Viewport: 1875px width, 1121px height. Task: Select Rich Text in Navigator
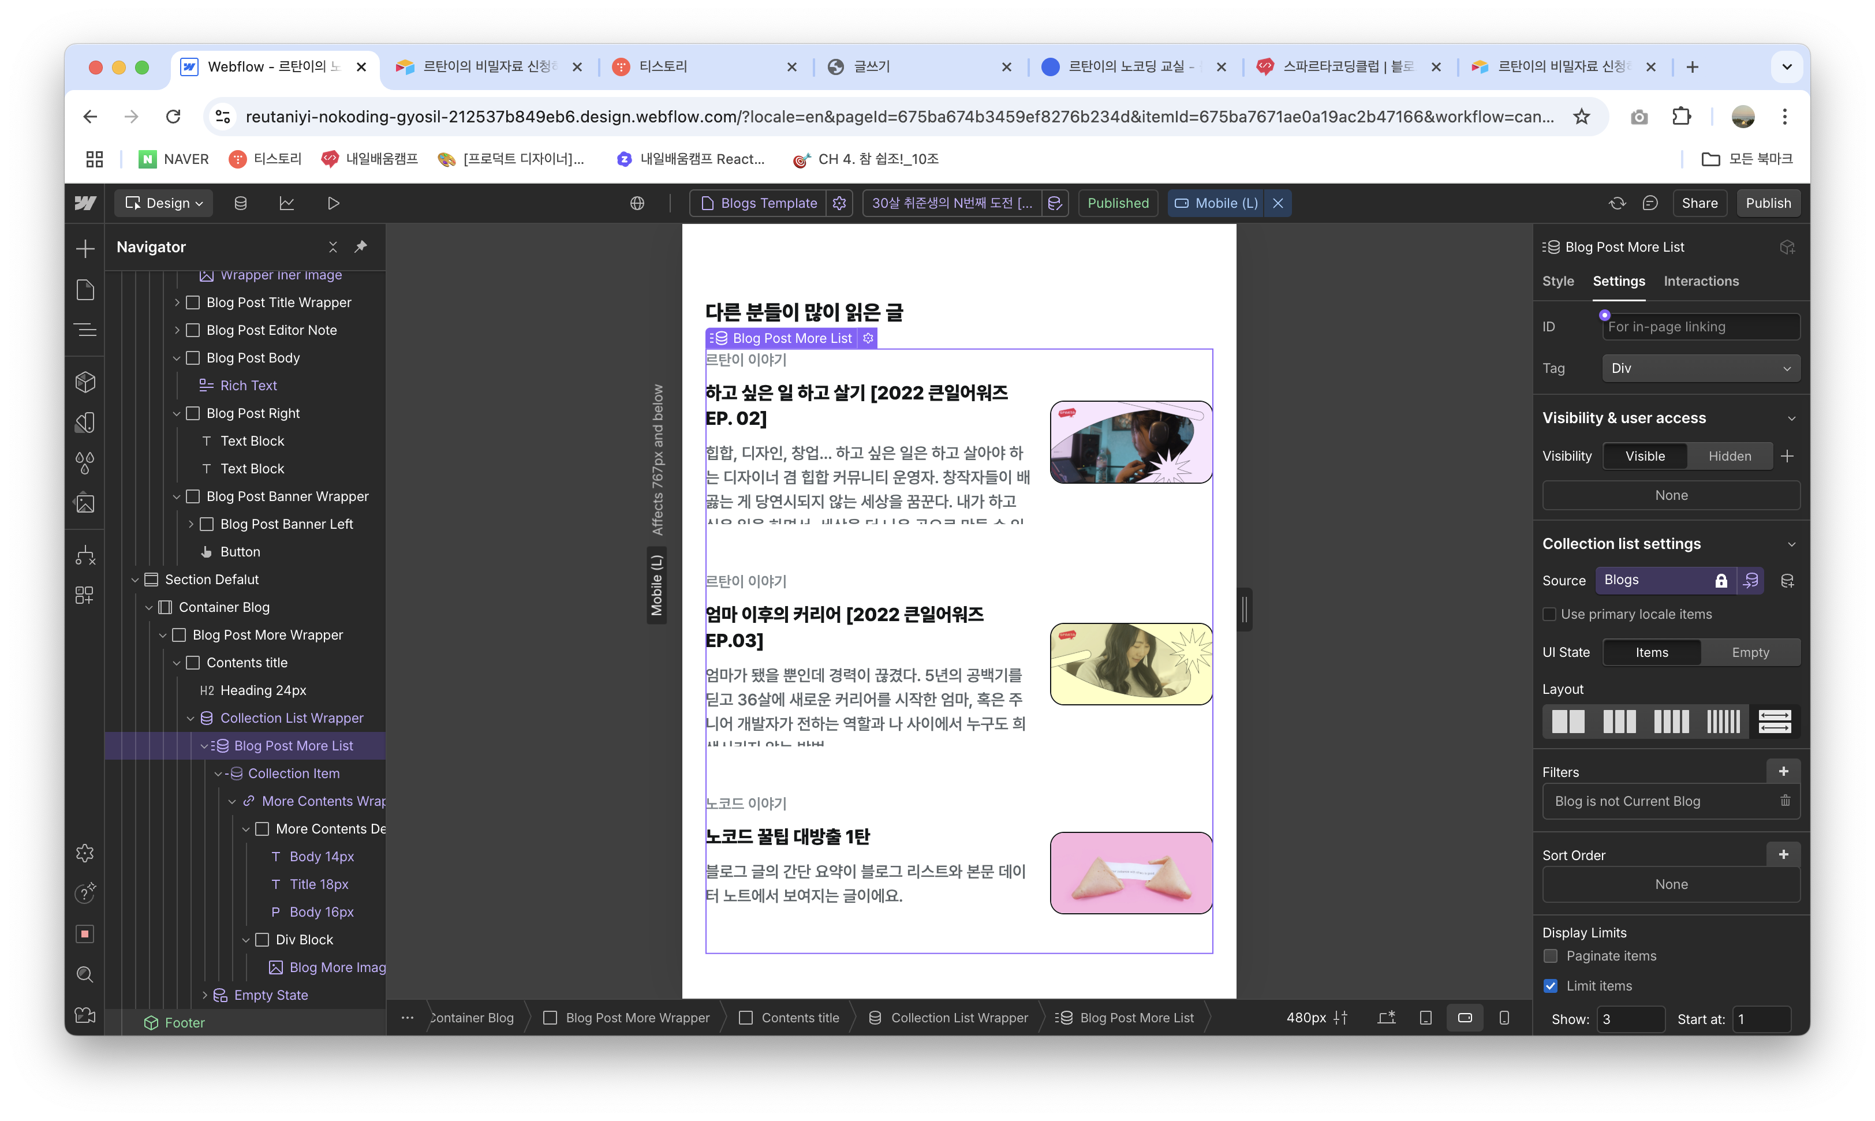click(x=249, y=385)
